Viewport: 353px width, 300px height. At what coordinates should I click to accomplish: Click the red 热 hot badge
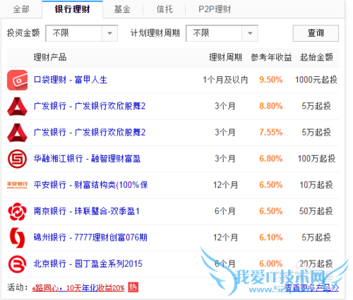click(133, 287)
